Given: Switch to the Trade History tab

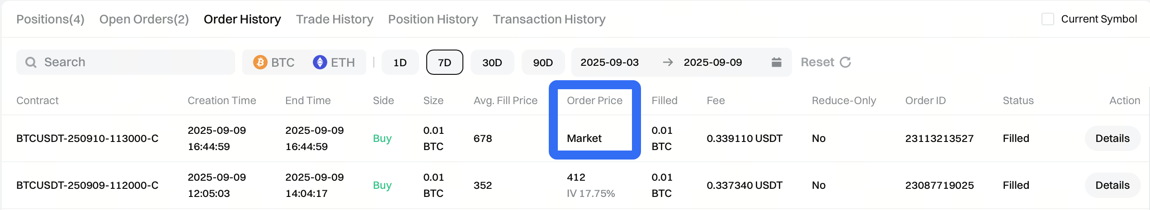Looking at the screenshot, I should coord(335,19).
